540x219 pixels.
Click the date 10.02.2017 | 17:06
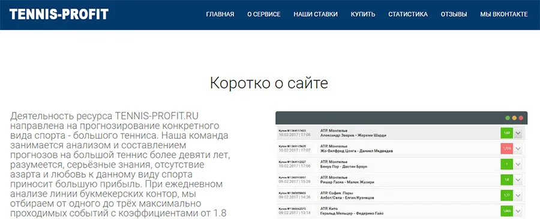click(295, 166)
